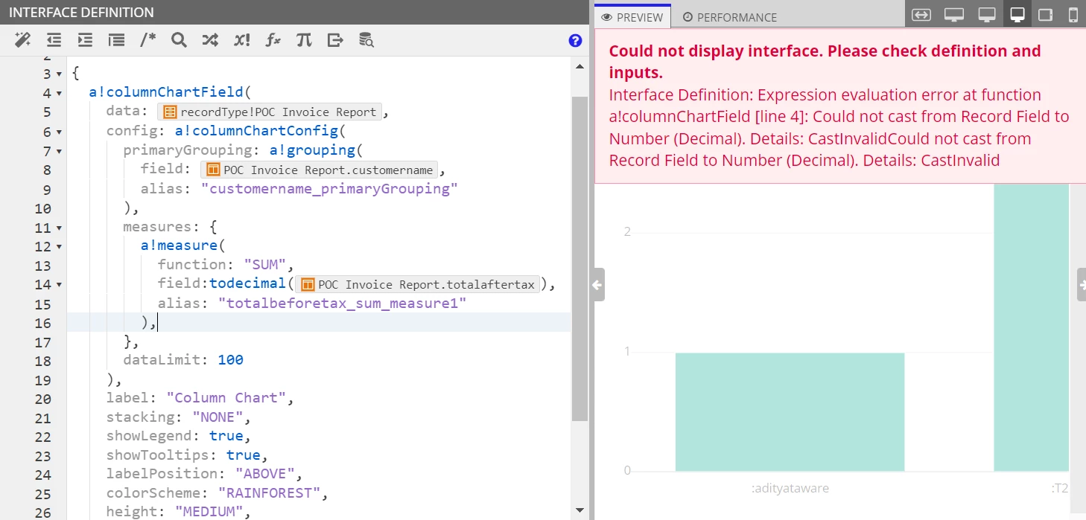Collapse code fold at line 3

[x=59, y=74]
